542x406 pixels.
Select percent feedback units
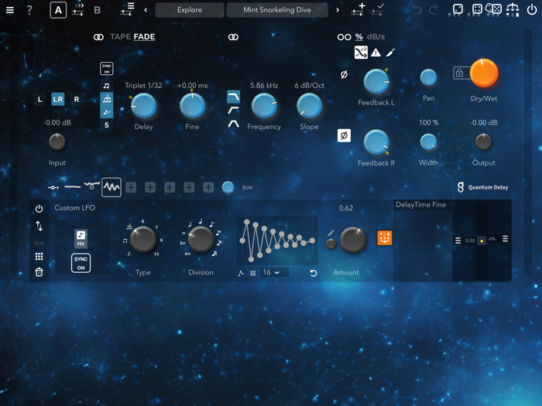[359, 36]
